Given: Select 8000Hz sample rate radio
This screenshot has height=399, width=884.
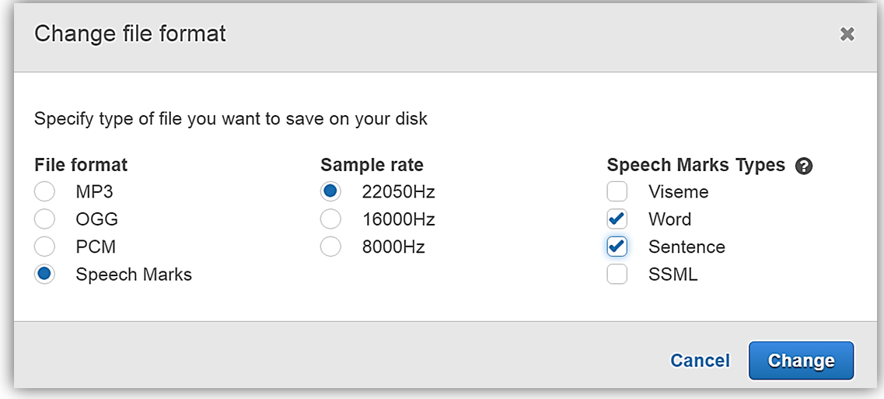Looking at the screenshot, I should [x=330, y=247].
